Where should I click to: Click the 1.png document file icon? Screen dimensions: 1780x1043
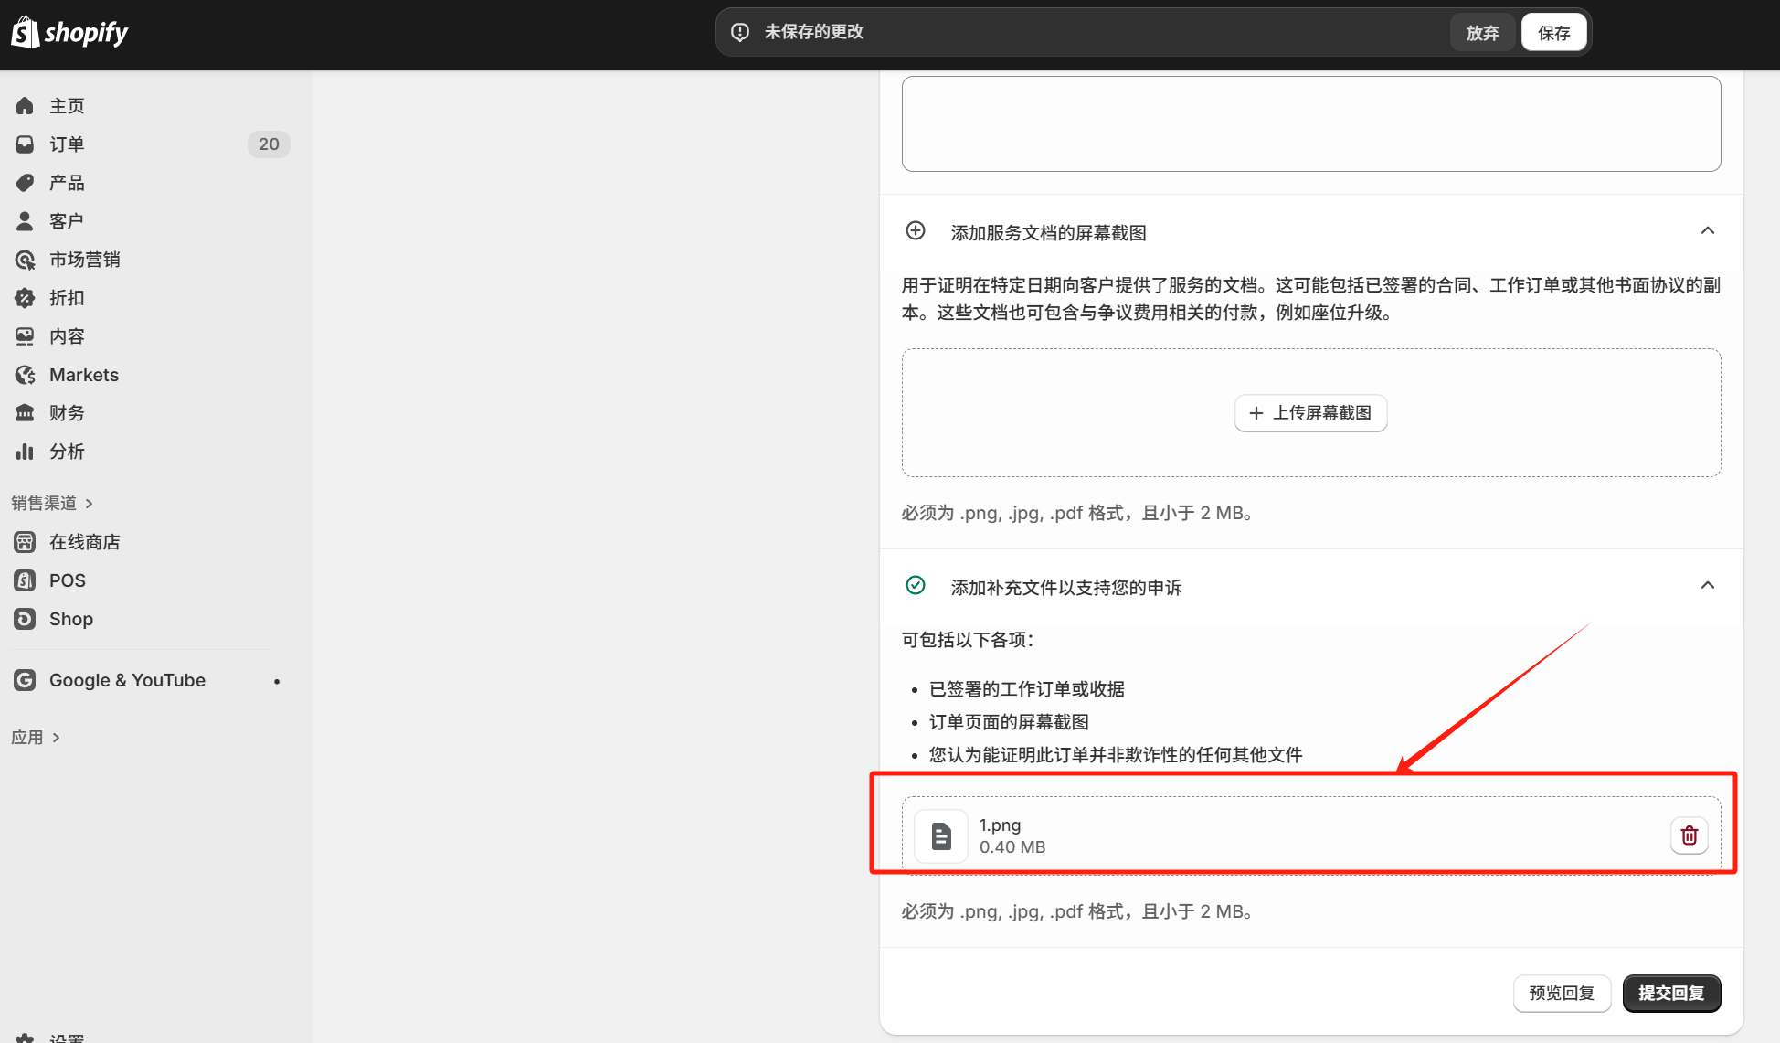click(940, 835)
